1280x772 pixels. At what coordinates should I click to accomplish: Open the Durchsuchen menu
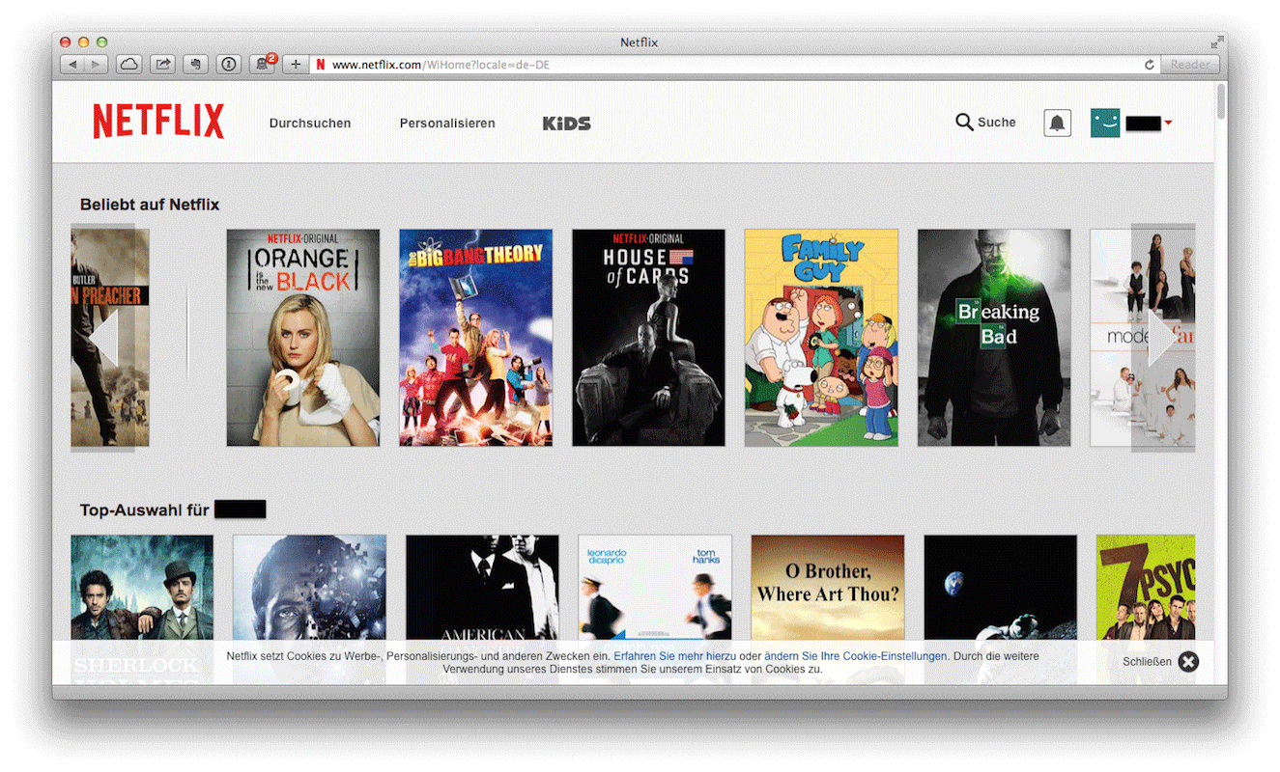(x=310, y=124)
